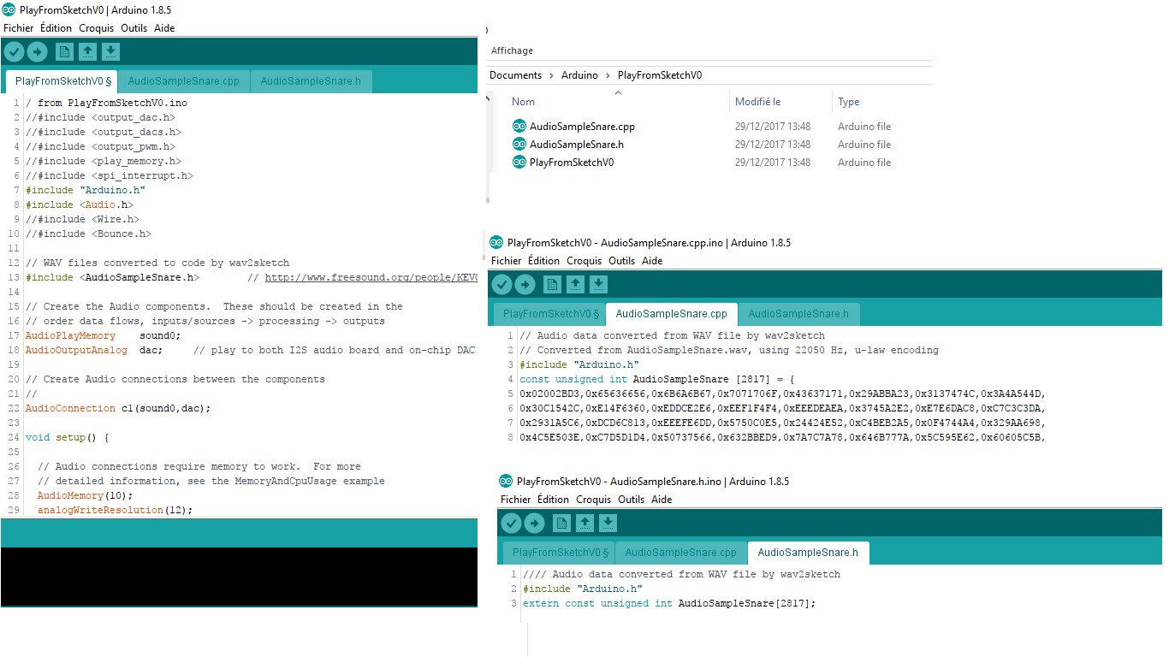Click the AudioConnection c1(sound0,dac); line
Viewport: 1169px width, 657px height.
(x=118, y=409)
